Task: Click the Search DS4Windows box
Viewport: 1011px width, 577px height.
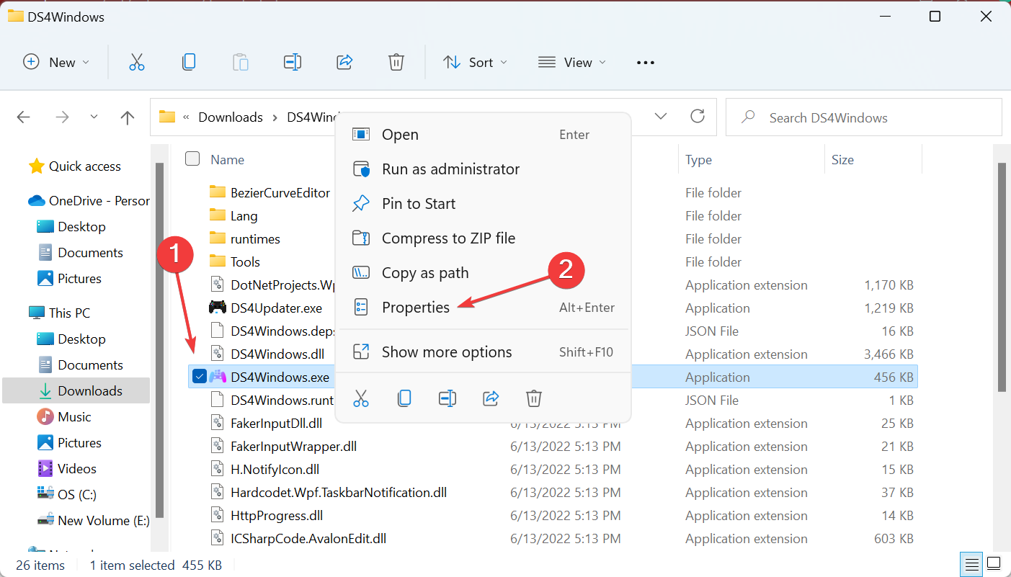Action: (863, 117)
